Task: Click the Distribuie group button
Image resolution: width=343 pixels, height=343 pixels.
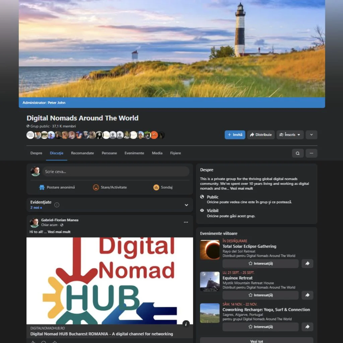Action: pyautogui.click(x=261, y=135)
